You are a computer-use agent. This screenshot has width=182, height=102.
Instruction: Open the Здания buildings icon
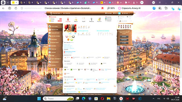click(84, 20)
